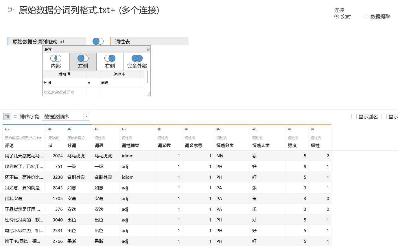Viewport: 398px width, 246px height.
Task: Toggle the cut-off 显示 checkbox at right edge
Action: [384, 116]
